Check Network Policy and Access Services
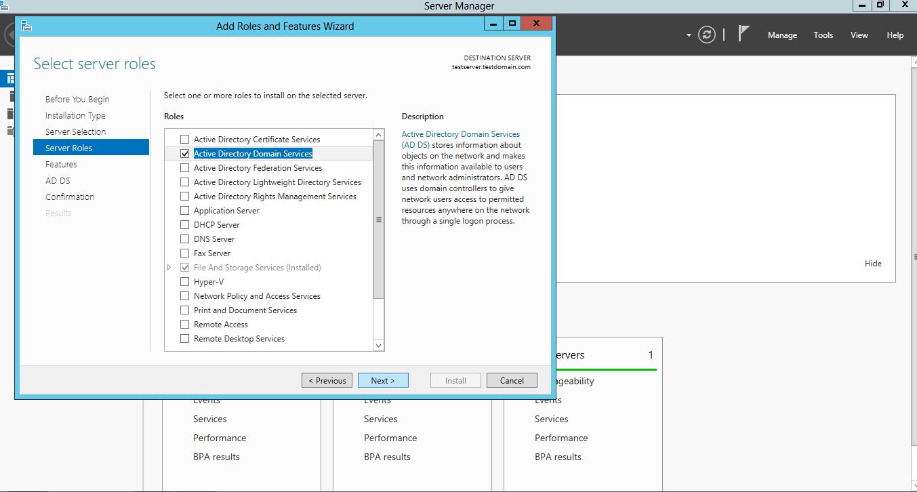This screenshot has width=917, height=492. pos(184,296)
